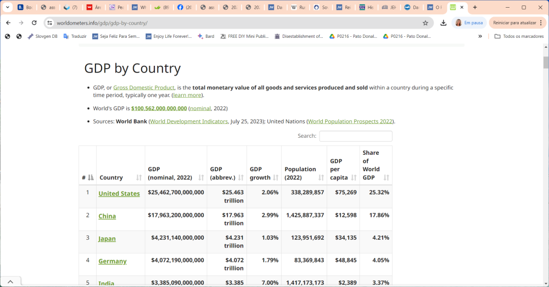Reload the page with the refresh icon
The image size is (549, 287).
(34, 23)
